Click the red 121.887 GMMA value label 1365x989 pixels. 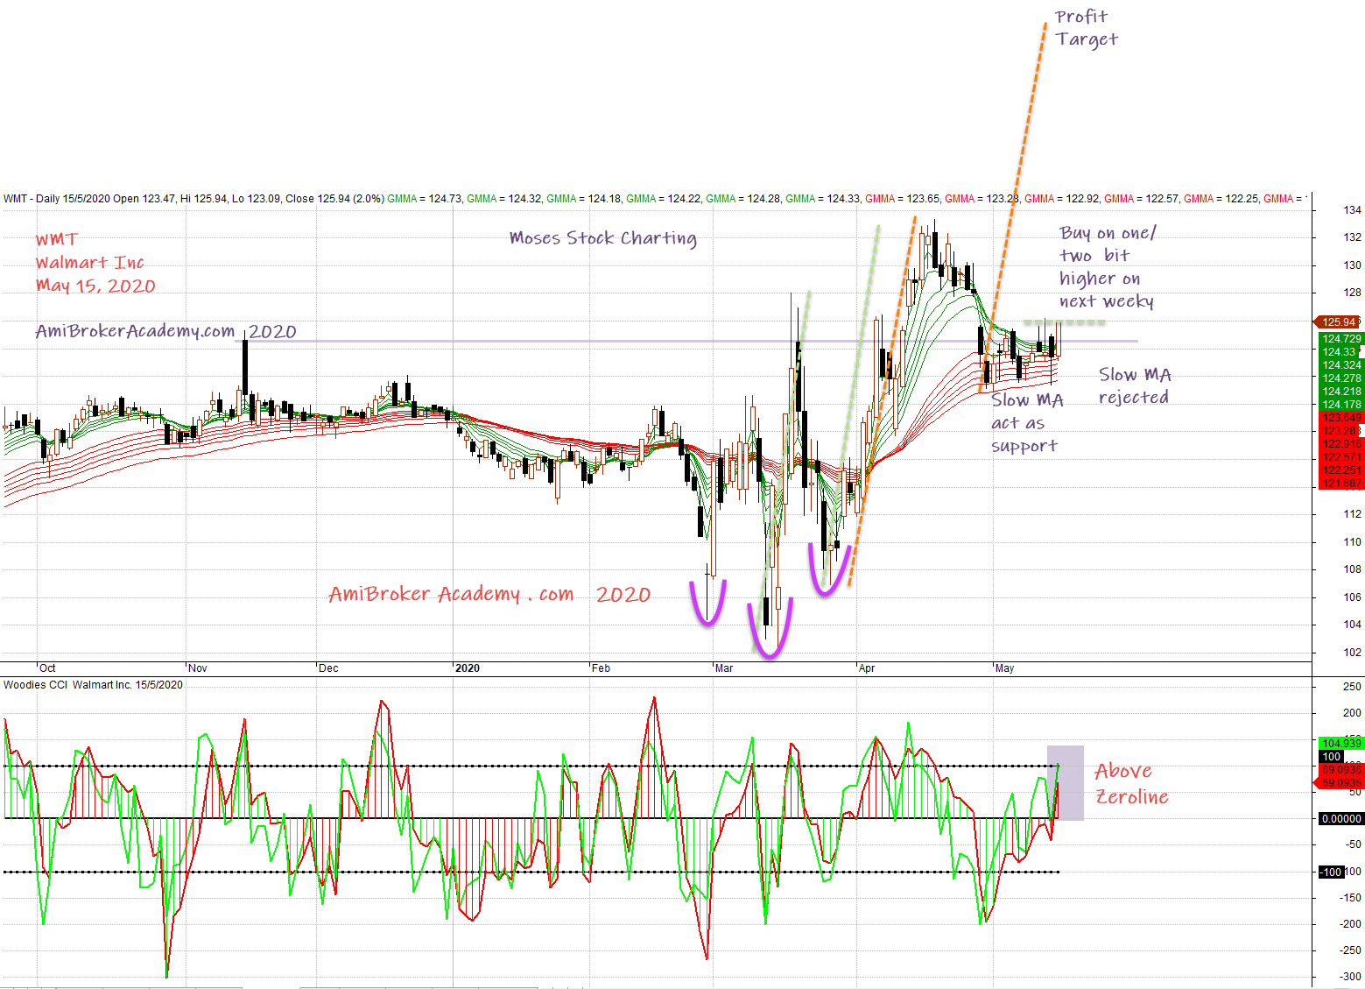click(1341, 484)
